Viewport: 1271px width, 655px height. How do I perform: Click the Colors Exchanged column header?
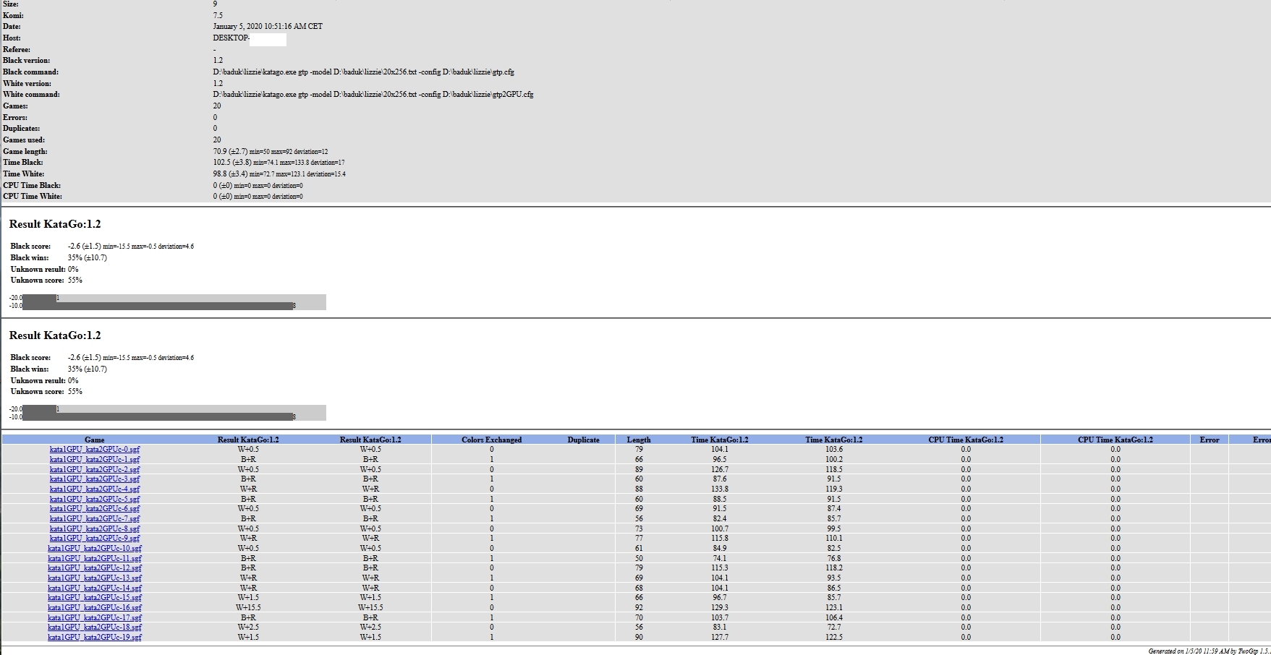pos(491,440)
